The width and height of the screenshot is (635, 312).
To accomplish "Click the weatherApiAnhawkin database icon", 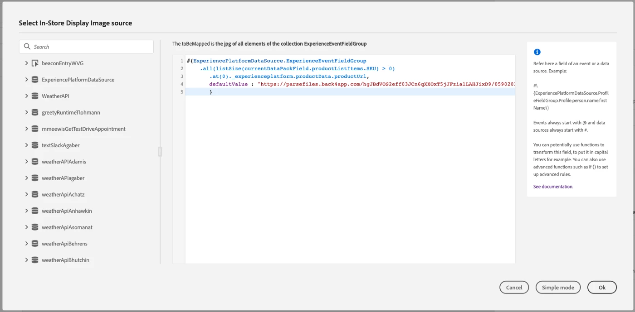I will coord(35,211).
